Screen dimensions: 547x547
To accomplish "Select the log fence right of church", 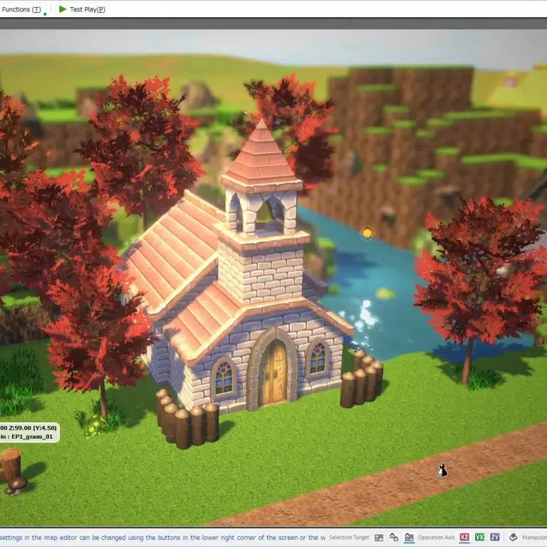I will [362, 379].
